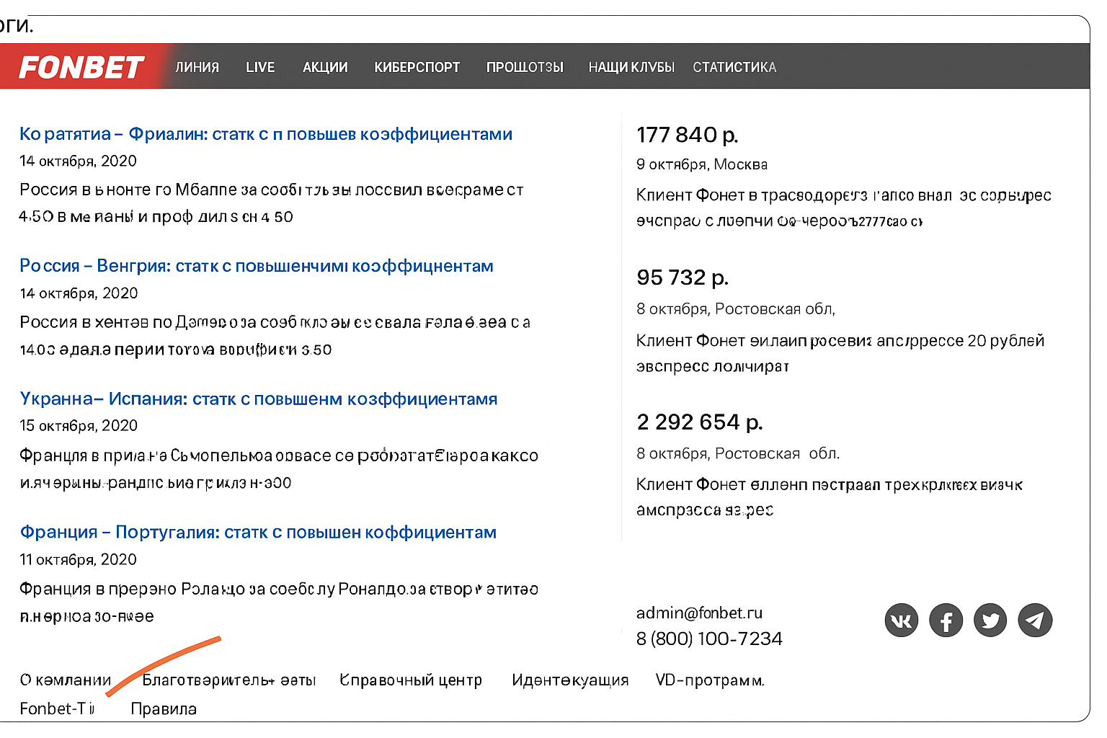This screenshot has width=1107, height=738.
Task: Open the Справочный центр footer link
Action: 411,680
